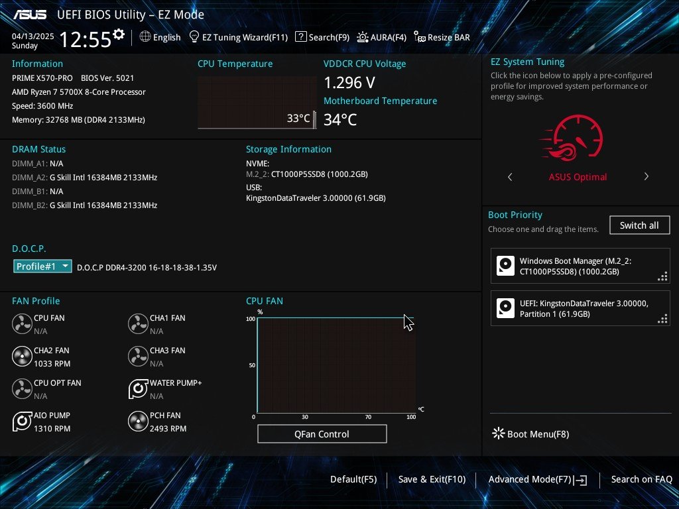Click the Search question mark icon
This screenshot has height=509, width=679.
[x=300, y=37]
